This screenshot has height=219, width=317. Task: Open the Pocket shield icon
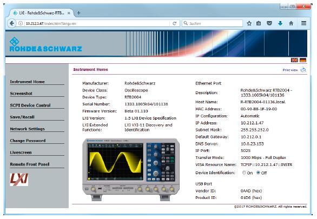coord(269,23)
